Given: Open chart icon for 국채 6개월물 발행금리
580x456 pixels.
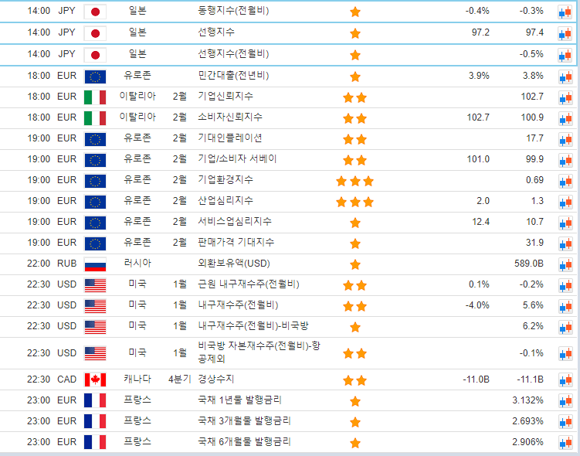Looking at the screenshot, I should (x=564, y=443).
